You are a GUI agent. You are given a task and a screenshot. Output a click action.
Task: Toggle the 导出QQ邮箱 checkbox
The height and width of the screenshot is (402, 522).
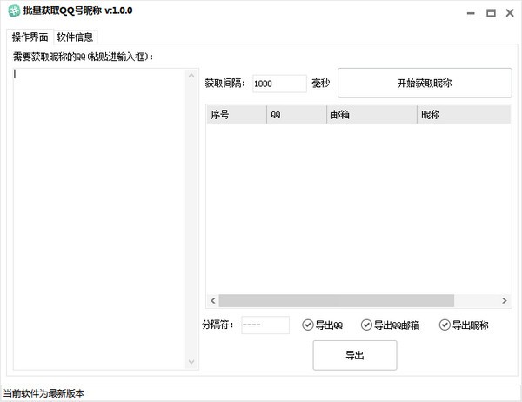[x=366, y=325]
